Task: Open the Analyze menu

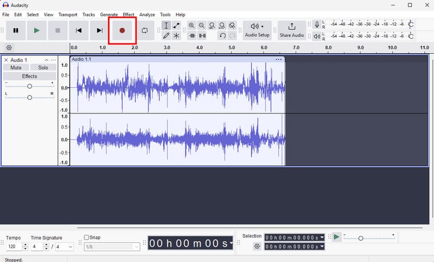Action: pyautogui.click(x=147, y=15)
